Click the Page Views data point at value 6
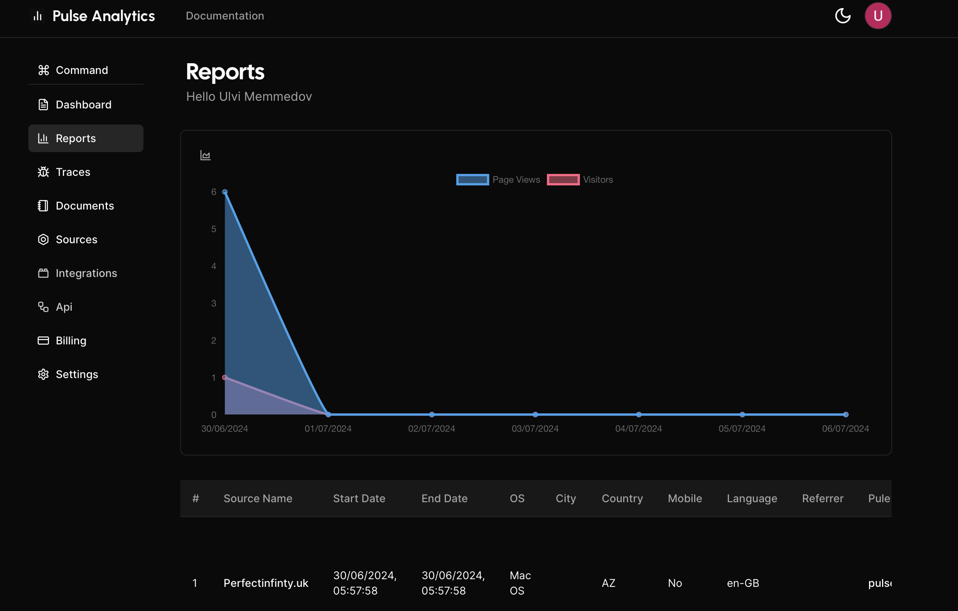Image resolution: width=958 pixels, height=611 pixels. click(x=225, y=192)
